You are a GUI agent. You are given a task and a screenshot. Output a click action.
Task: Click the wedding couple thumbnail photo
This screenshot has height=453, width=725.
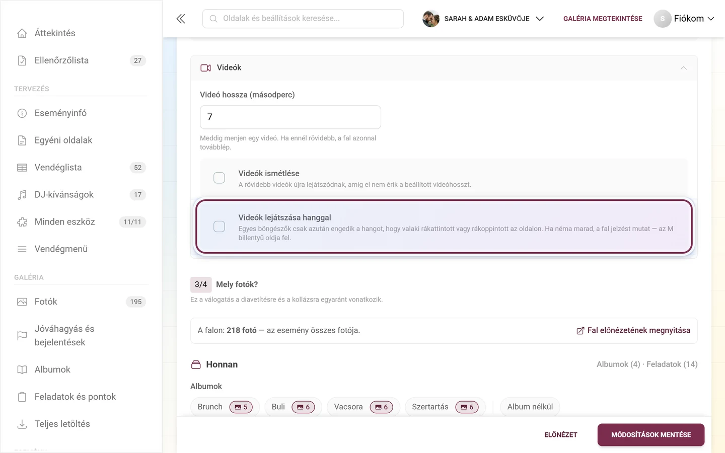coord(431,19)
